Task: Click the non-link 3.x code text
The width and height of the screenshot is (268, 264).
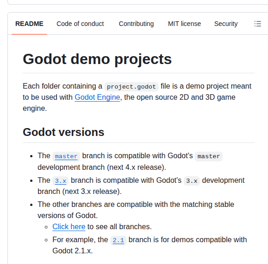Action: [191, 181]
